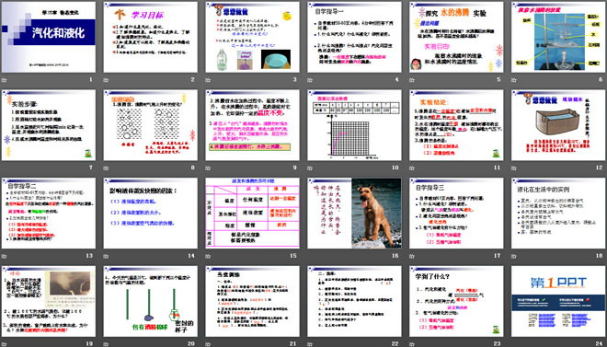This screenshot has width=607, height=347.
Task: Click the animation star icon under slide 10
Action: click(x=310, y=168)
